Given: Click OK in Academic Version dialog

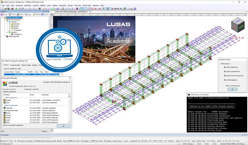Looking at the screenshot, I should (x=232, y=89).
